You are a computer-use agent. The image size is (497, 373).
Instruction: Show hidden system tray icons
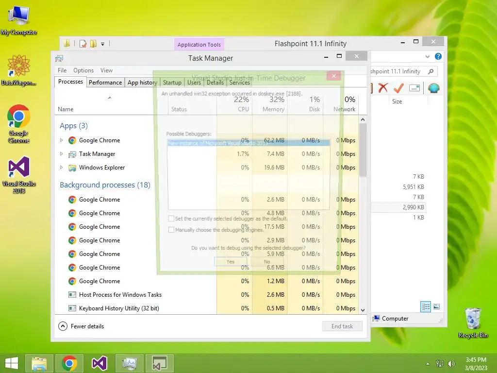point(428,364)
